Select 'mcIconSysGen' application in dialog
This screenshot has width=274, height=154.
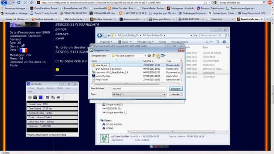(103, 76)
